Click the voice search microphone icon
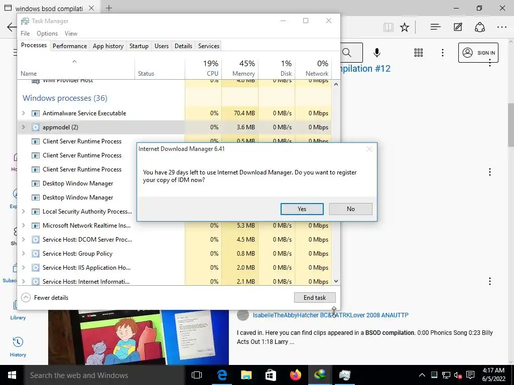 (377, 53)
